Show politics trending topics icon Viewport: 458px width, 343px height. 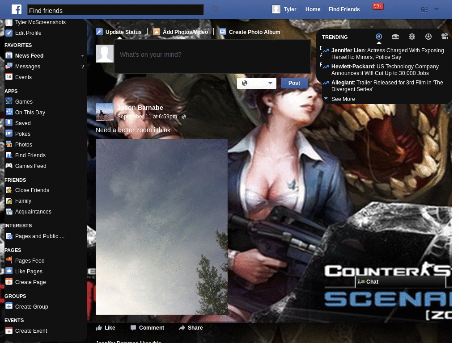click(x=395, y=37)
